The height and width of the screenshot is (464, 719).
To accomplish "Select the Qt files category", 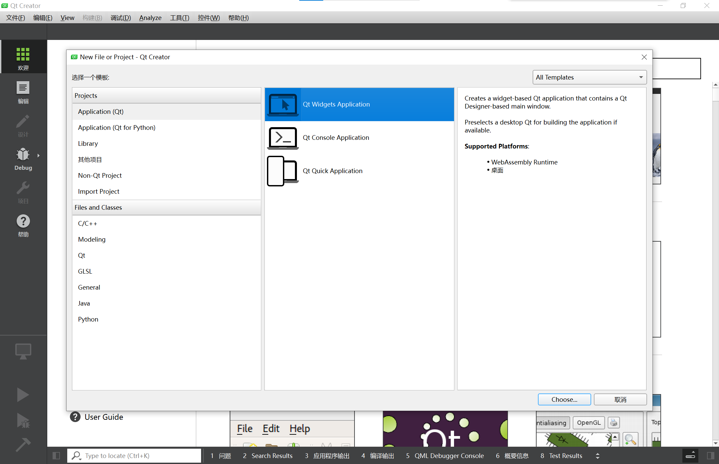I will 166,255.
